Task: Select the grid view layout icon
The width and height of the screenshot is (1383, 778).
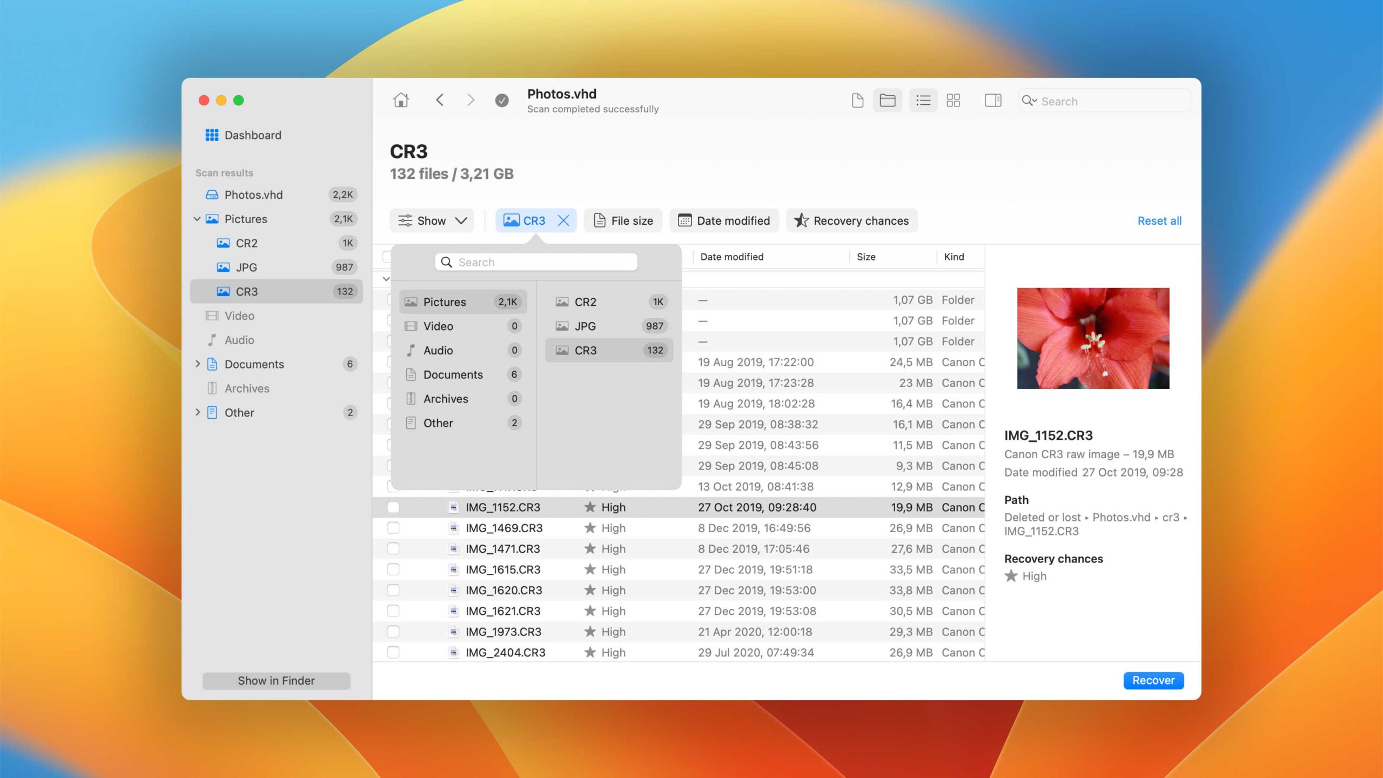Action: pyautogui.click(x=954, y=100)
